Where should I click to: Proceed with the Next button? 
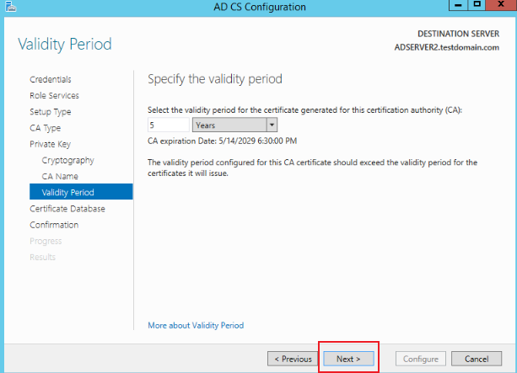[x=349, y=359]
